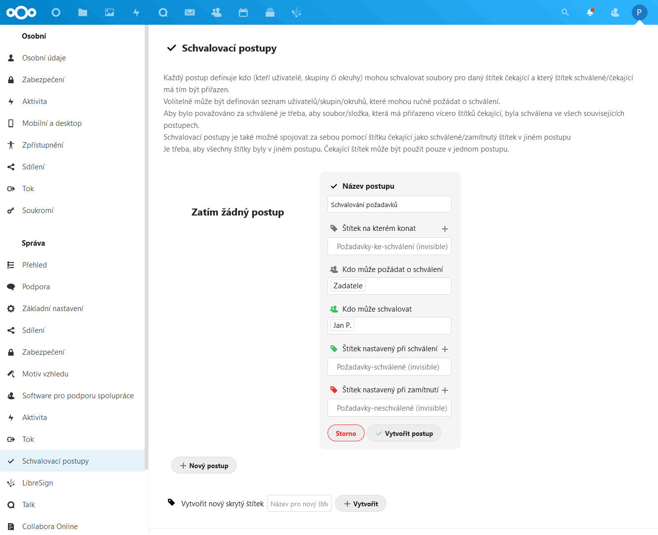Go to Osobní údaje settings
This screenshot has height=535, width=658.
[x=72, y=58]
